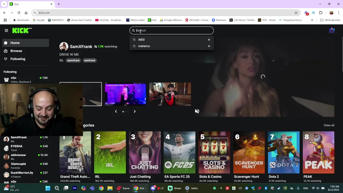Open All Bookmarks folder

[330, 20]
